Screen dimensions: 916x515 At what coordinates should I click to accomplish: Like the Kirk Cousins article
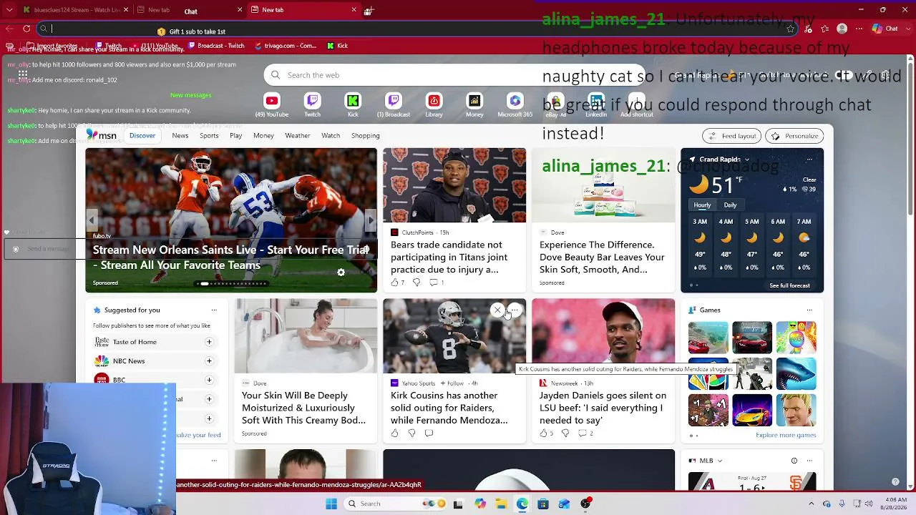click(394, 433)
